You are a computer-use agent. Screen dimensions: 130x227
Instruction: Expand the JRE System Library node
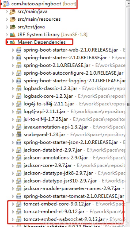[7, 35]
